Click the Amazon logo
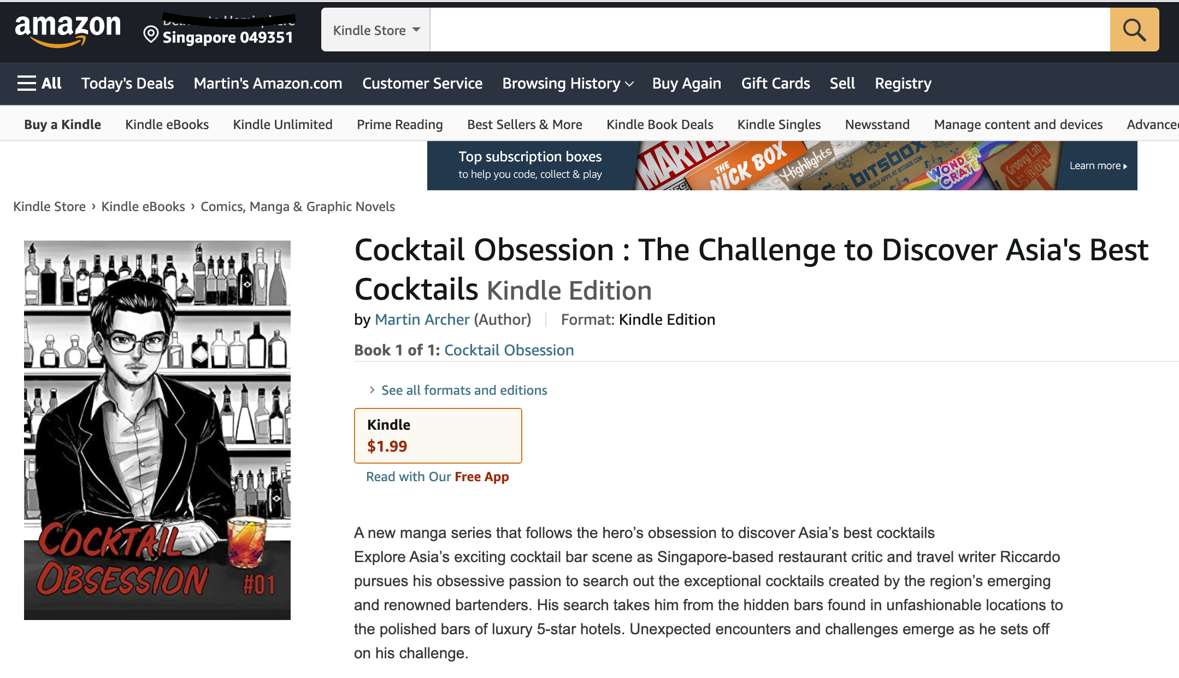Screen dimensions: 1179x678 68,30
